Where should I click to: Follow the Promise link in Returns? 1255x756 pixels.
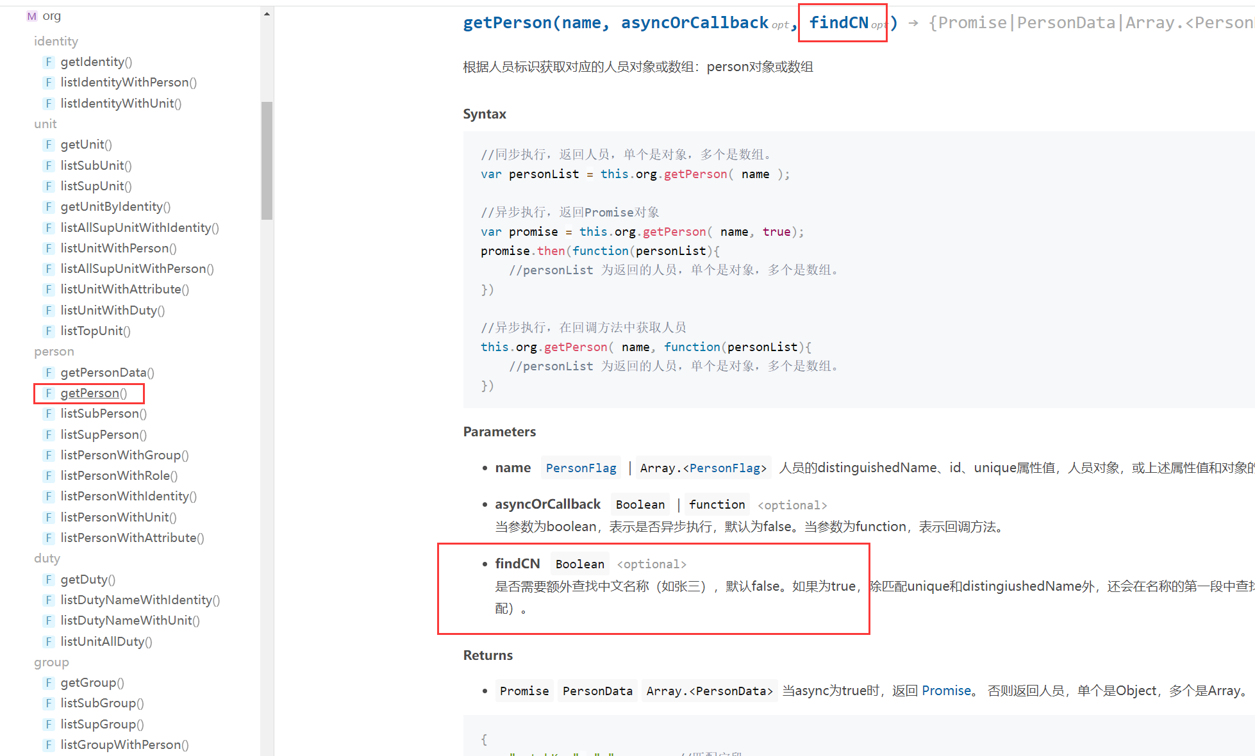pyautogui.click(x=946, y=691)
